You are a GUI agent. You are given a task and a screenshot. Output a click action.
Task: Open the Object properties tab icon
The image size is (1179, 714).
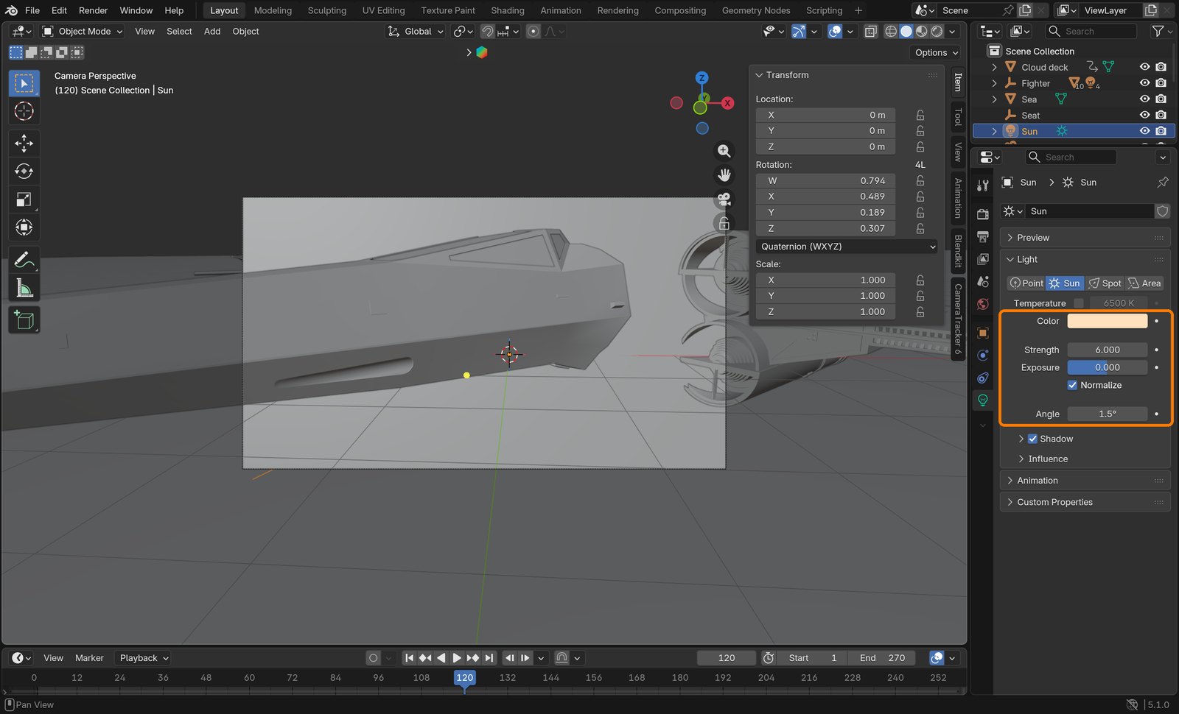[x=983, y=333]
